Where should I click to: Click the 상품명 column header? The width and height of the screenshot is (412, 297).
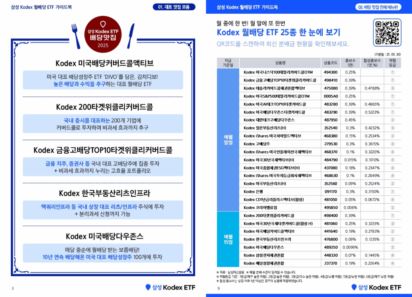(280, 63)
